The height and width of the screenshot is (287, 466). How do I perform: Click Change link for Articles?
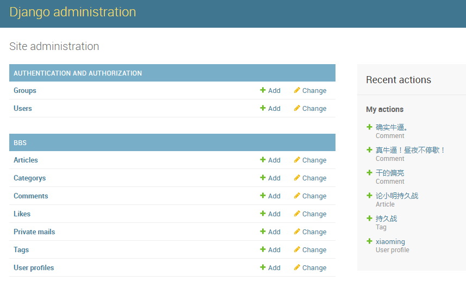click(x=314, y=160)
